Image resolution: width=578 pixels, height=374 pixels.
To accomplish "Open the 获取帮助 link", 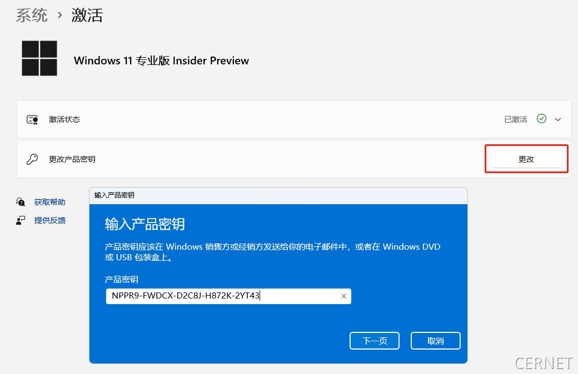I will (50, 202).
